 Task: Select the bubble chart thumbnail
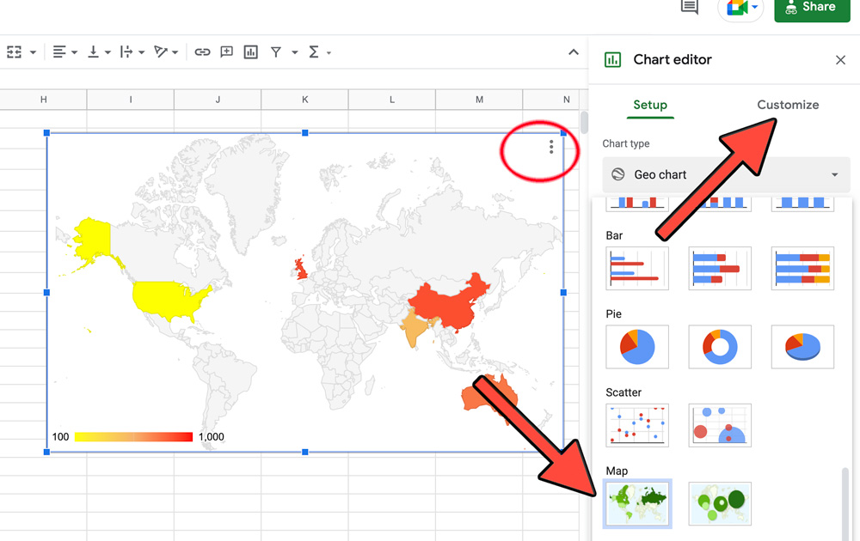click(720, 425)
